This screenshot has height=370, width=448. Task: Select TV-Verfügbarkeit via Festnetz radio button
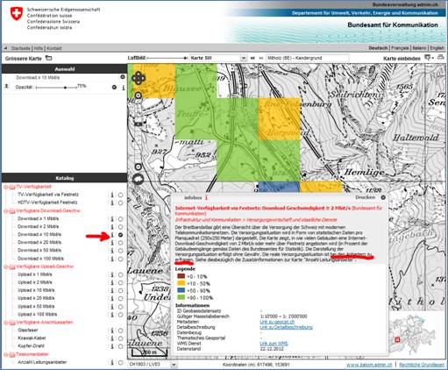pos(120,195)
